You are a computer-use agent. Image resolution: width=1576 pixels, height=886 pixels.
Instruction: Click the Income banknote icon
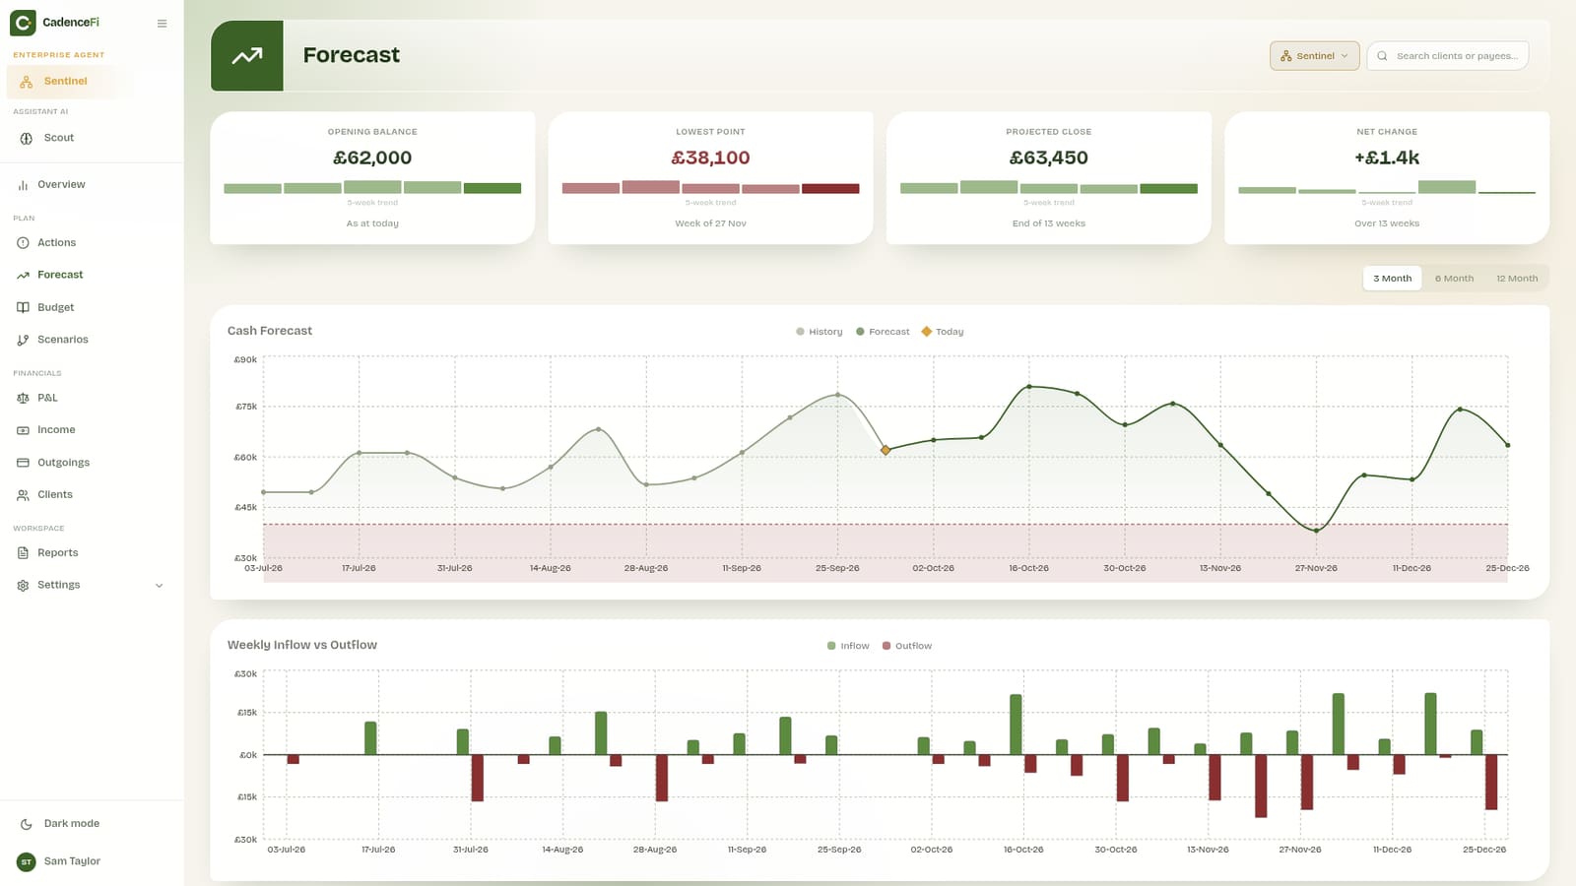coord(23,430)
